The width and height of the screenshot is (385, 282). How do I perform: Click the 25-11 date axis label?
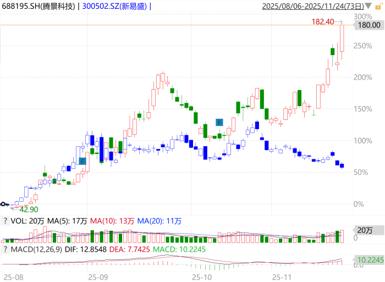pyautogui.click(x=282, y=277)
